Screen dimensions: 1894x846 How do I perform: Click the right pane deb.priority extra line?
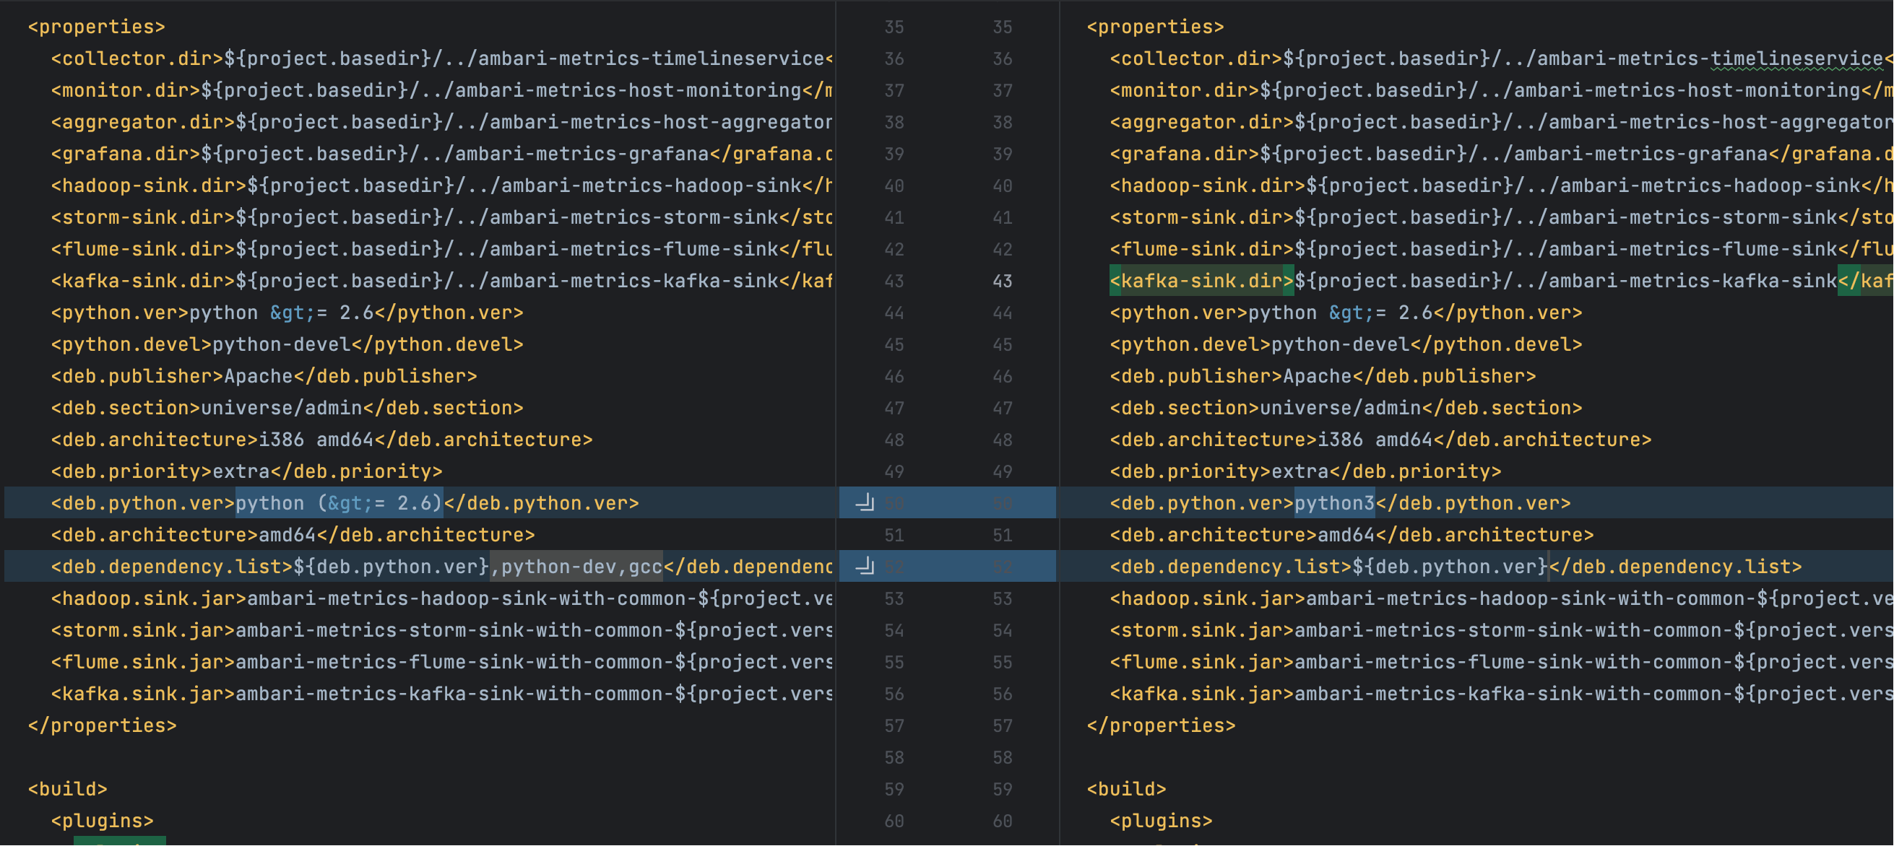click(x=1305, y=471)
